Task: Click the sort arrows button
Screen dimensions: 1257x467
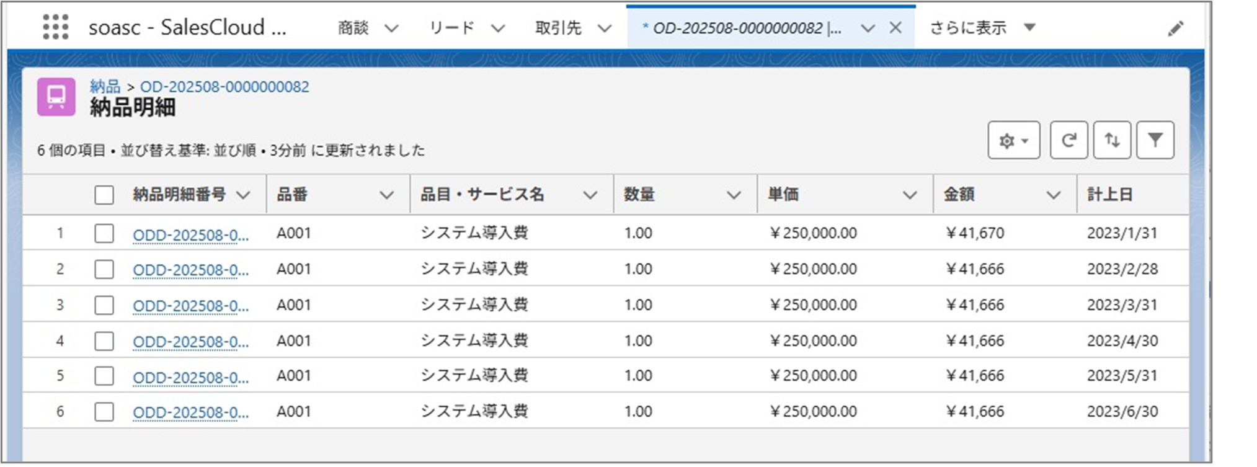Action: coord(1112,140)
